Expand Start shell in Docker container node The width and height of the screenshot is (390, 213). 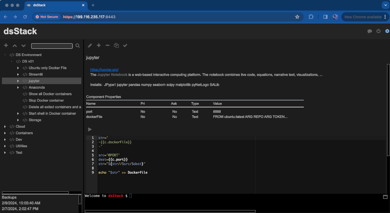18,113
